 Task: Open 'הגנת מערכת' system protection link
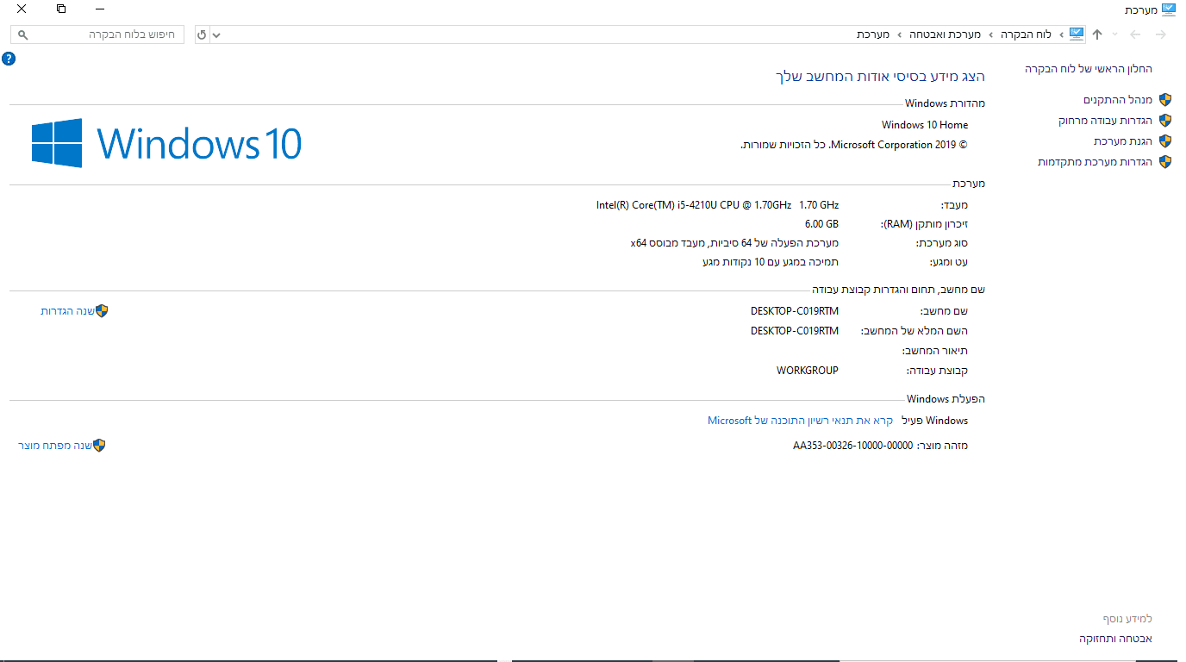[x=1123, y=141]
